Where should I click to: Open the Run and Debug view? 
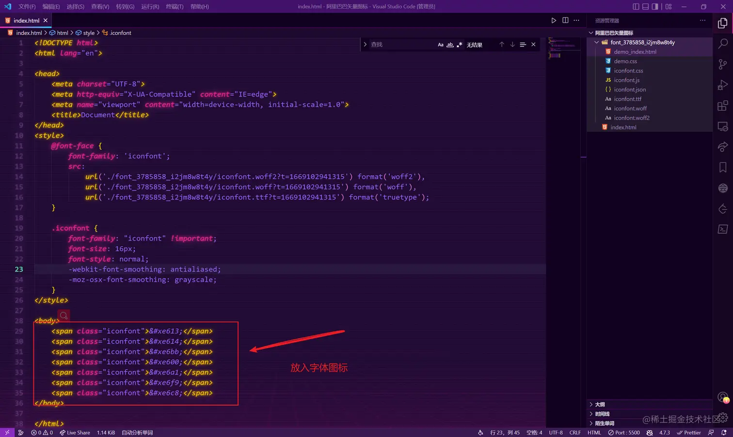723,85
